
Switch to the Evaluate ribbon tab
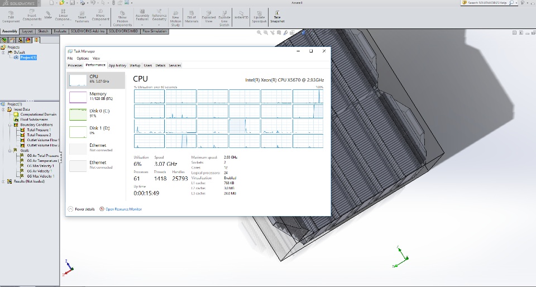60,31
